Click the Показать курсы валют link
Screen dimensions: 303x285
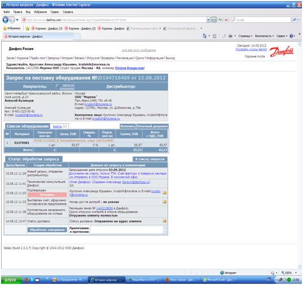(x=251, y=49)
